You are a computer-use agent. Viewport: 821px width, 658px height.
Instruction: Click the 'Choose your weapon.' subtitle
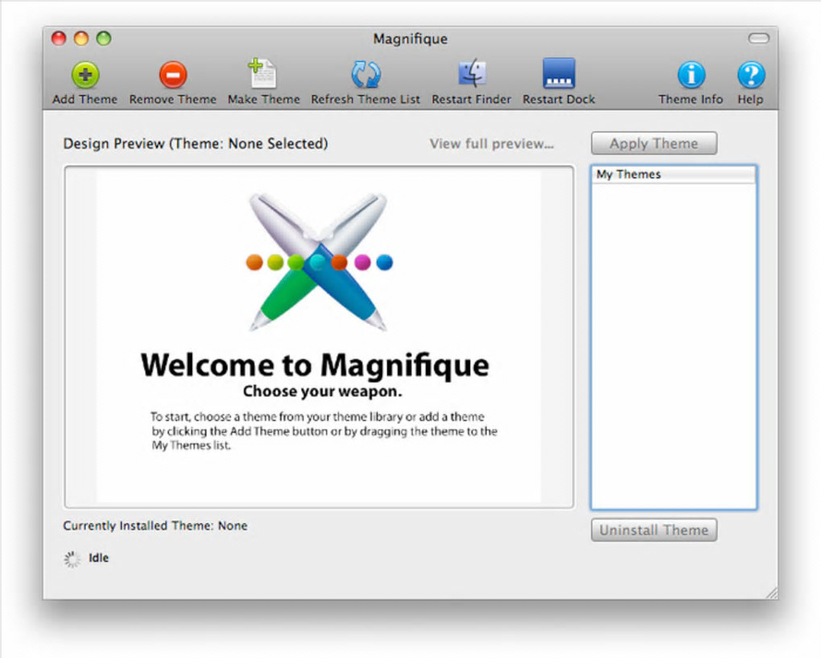pos(323,391)
